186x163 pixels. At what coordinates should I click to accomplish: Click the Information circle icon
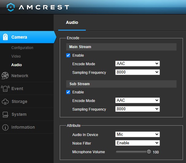click(5, 127)
